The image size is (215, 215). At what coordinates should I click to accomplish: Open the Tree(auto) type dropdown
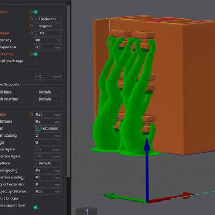[x=48, y=19]
